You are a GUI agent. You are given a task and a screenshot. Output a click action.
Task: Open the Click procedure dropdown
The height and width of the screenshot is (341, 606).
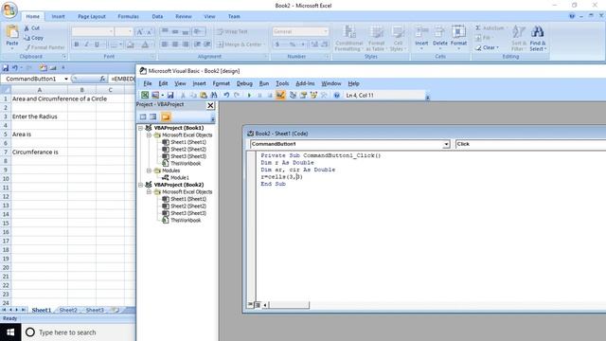pos(530,144)
